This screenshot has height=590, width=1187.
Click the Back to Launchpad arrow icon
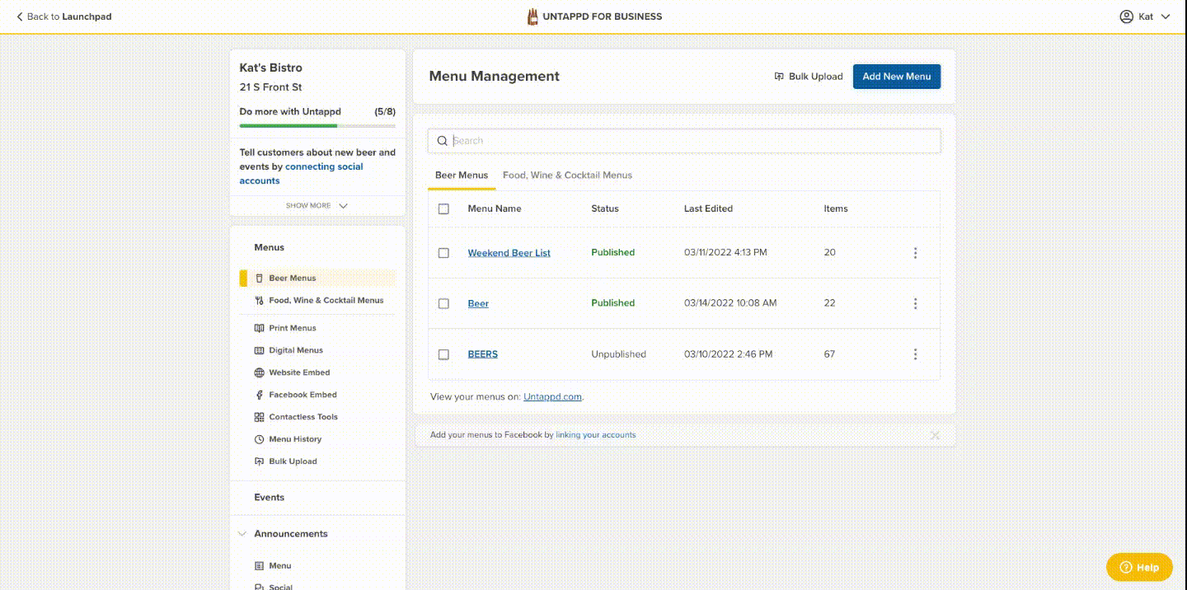pos(20,16)
